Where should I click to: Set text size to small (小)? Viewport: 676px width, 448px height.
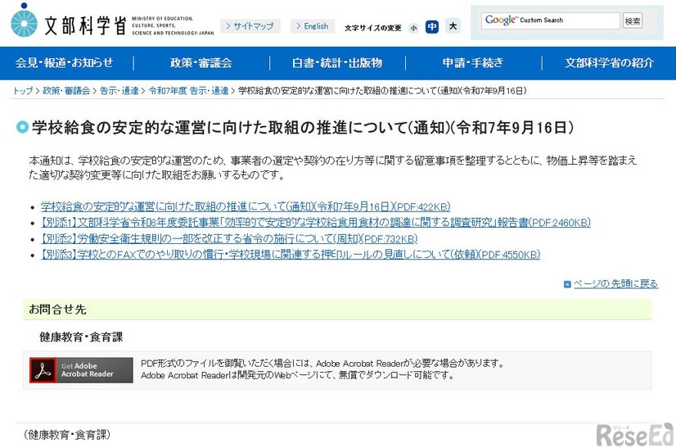[x=413, y=28]
